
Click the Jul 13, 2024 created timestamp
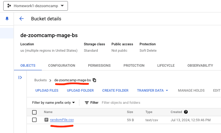[191, 120]
